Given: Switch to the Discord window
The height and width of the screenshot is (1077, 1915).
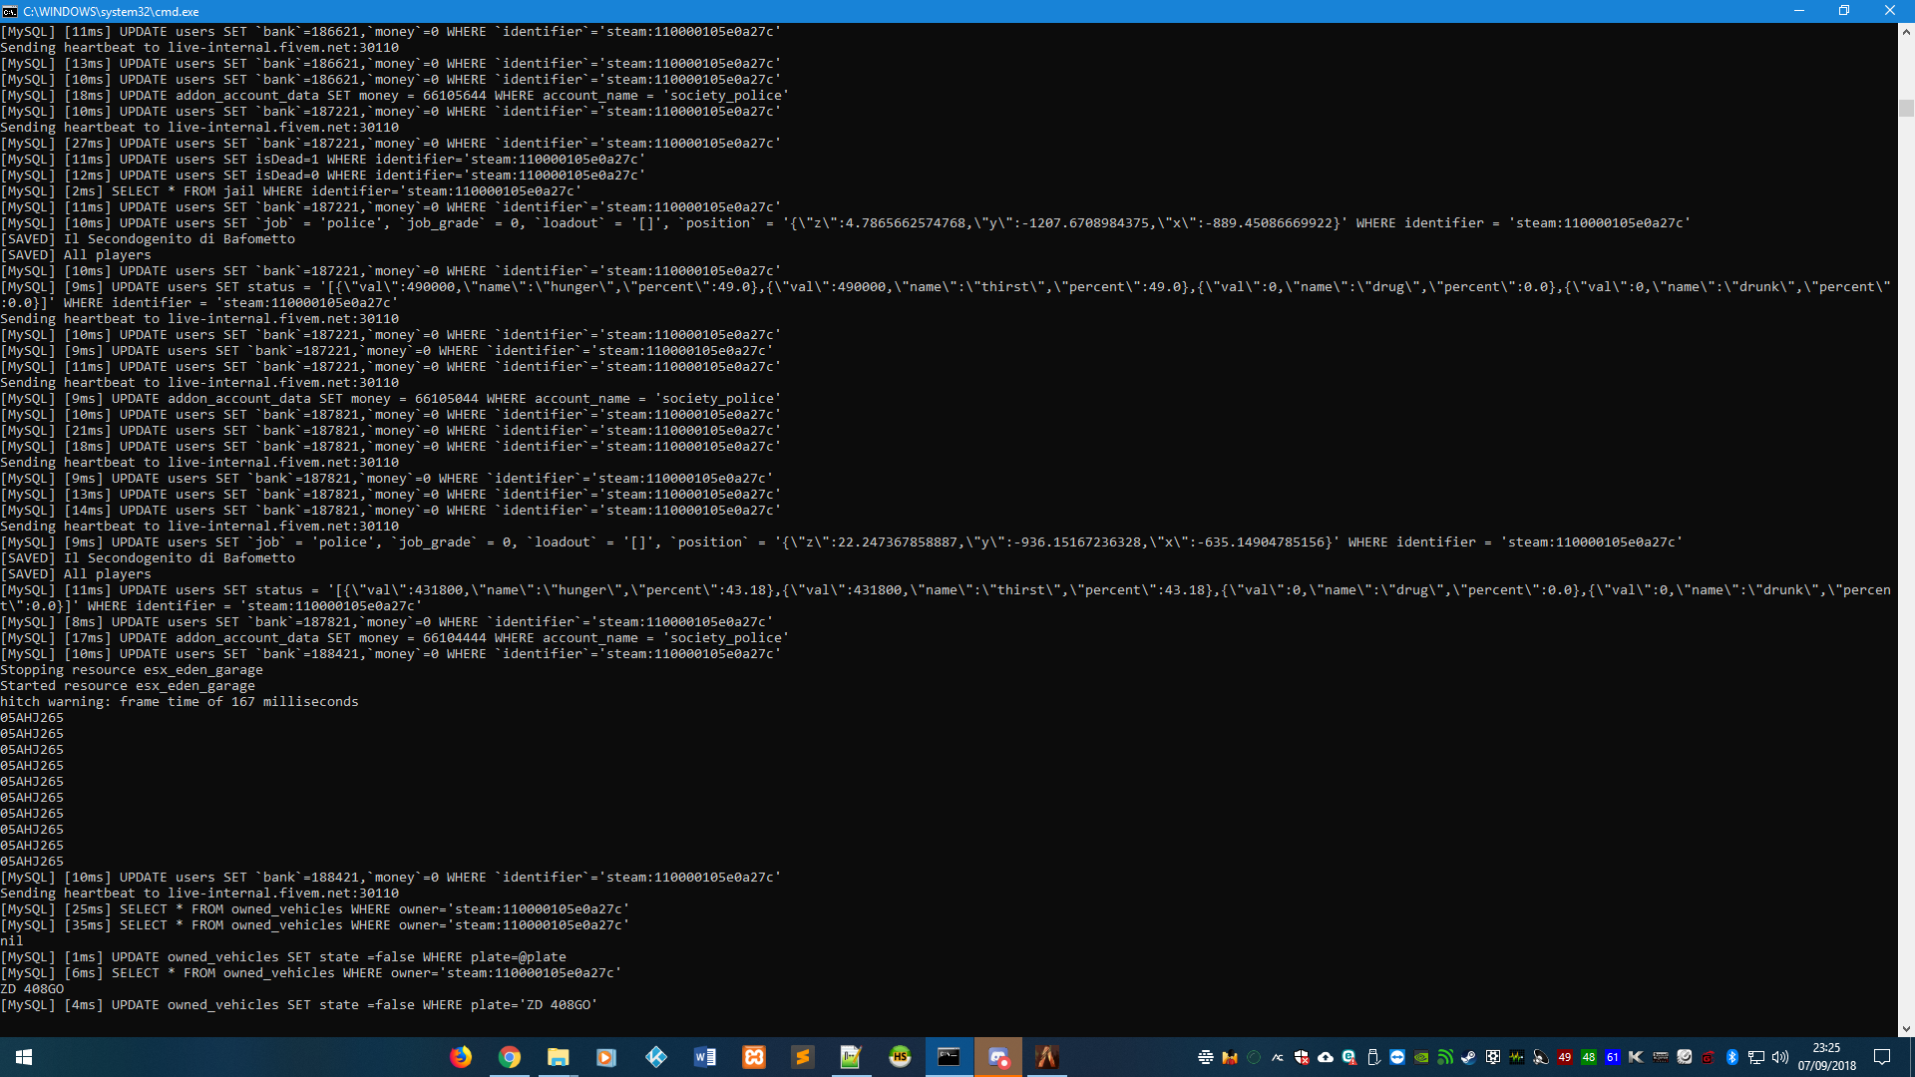Looking at the screenshot, I should 999,1057.
